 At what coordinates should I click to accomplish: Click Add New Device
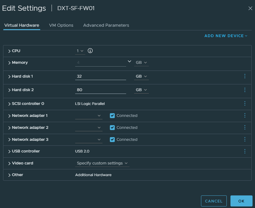pos(226,36)
